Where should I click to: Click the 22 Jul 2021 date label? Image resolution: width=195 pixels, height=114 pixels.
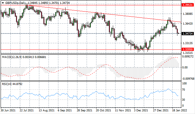27,110
